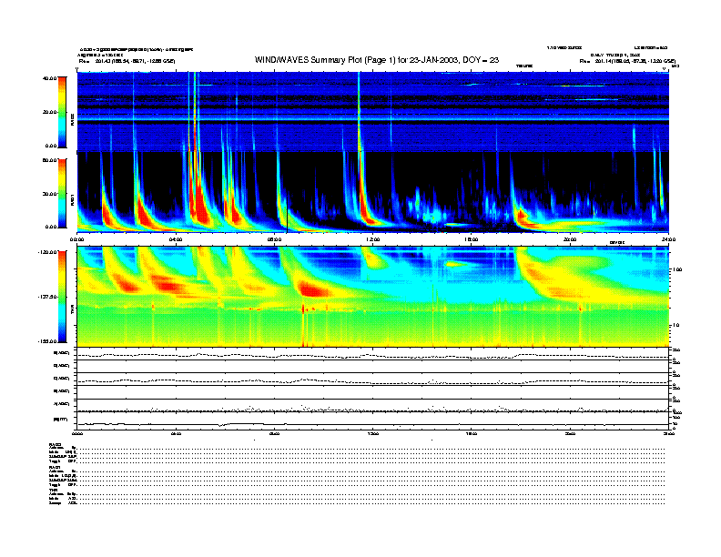Click the -155.00 label on TNR scale
This screenshot has height=557, width=721.
click(x=47, y=341)
